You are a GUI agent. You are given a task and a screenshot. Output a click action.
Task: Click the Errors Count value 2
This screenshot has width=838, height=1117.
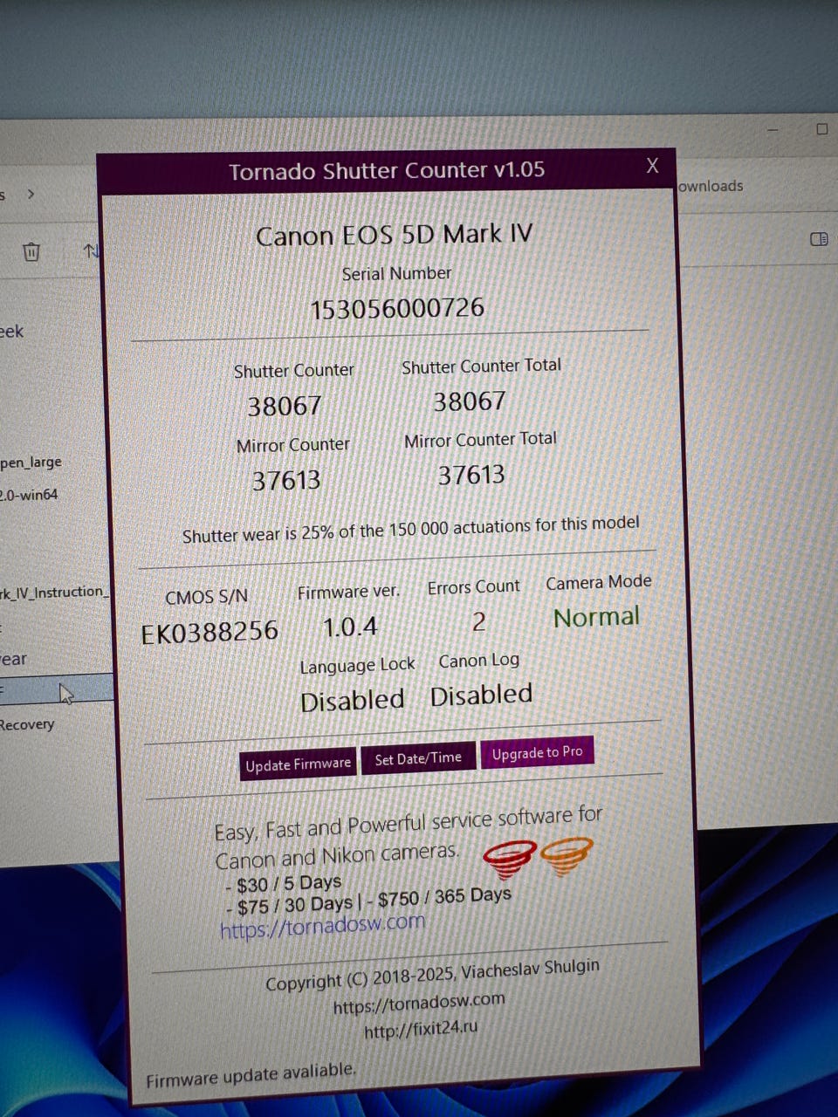point(478,622)
